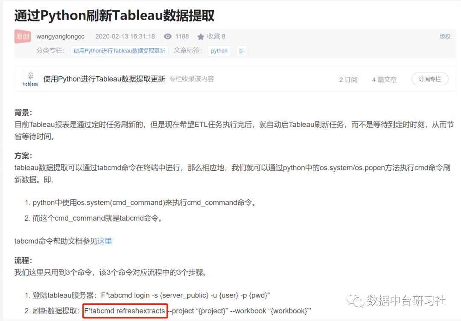Click the 分类专栏: label
The image size is (461, 321).
50,50
